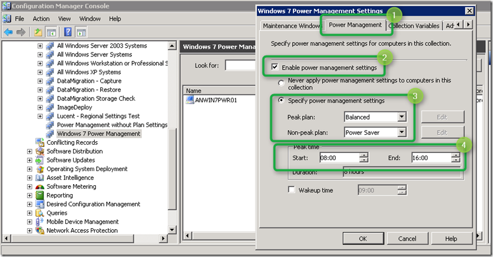Click the Edit button for Peak plan

[442, 117]
